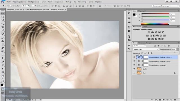This screenshot has width=180, height=101.
Task: Select the Brush tool
Action: [x=3, y=38]
